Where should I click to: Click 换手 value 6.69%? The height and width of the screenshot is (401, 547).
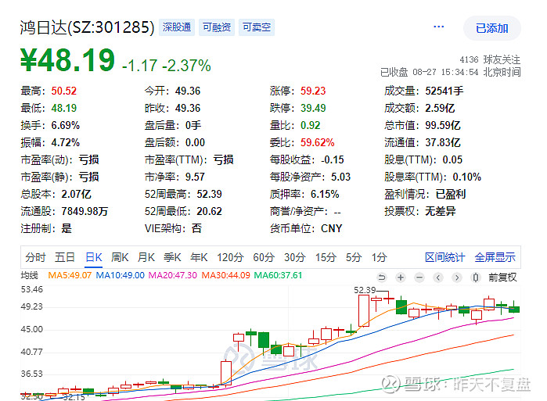click(x=66, y=125)
